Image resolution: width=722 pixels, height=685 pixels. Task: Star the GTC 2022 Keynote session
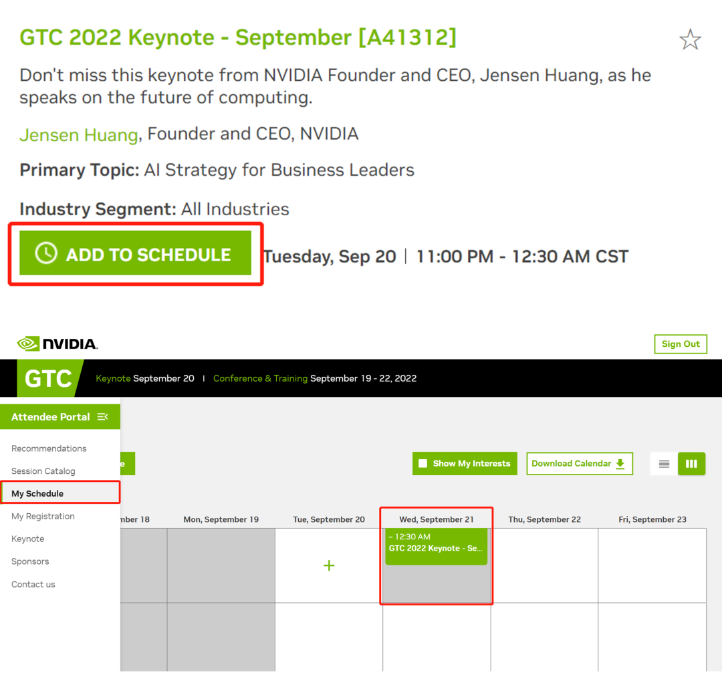click(690, 40)
